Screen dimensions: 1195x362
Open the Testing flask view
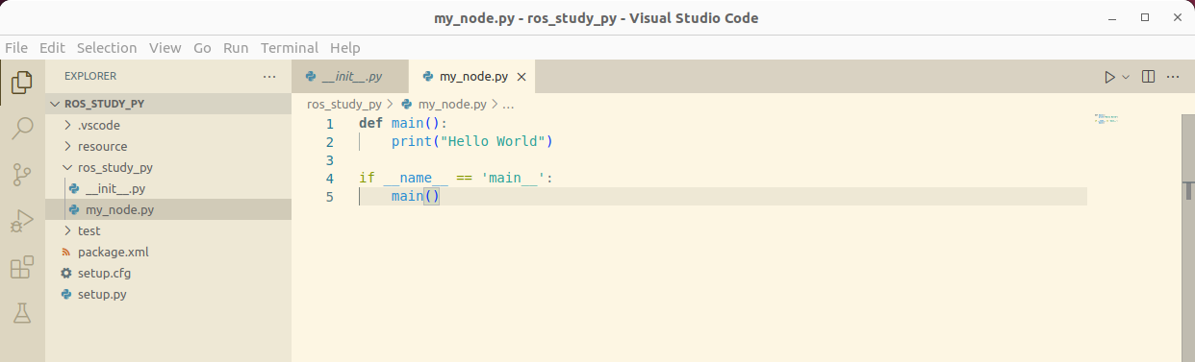(x=21, y=313)
